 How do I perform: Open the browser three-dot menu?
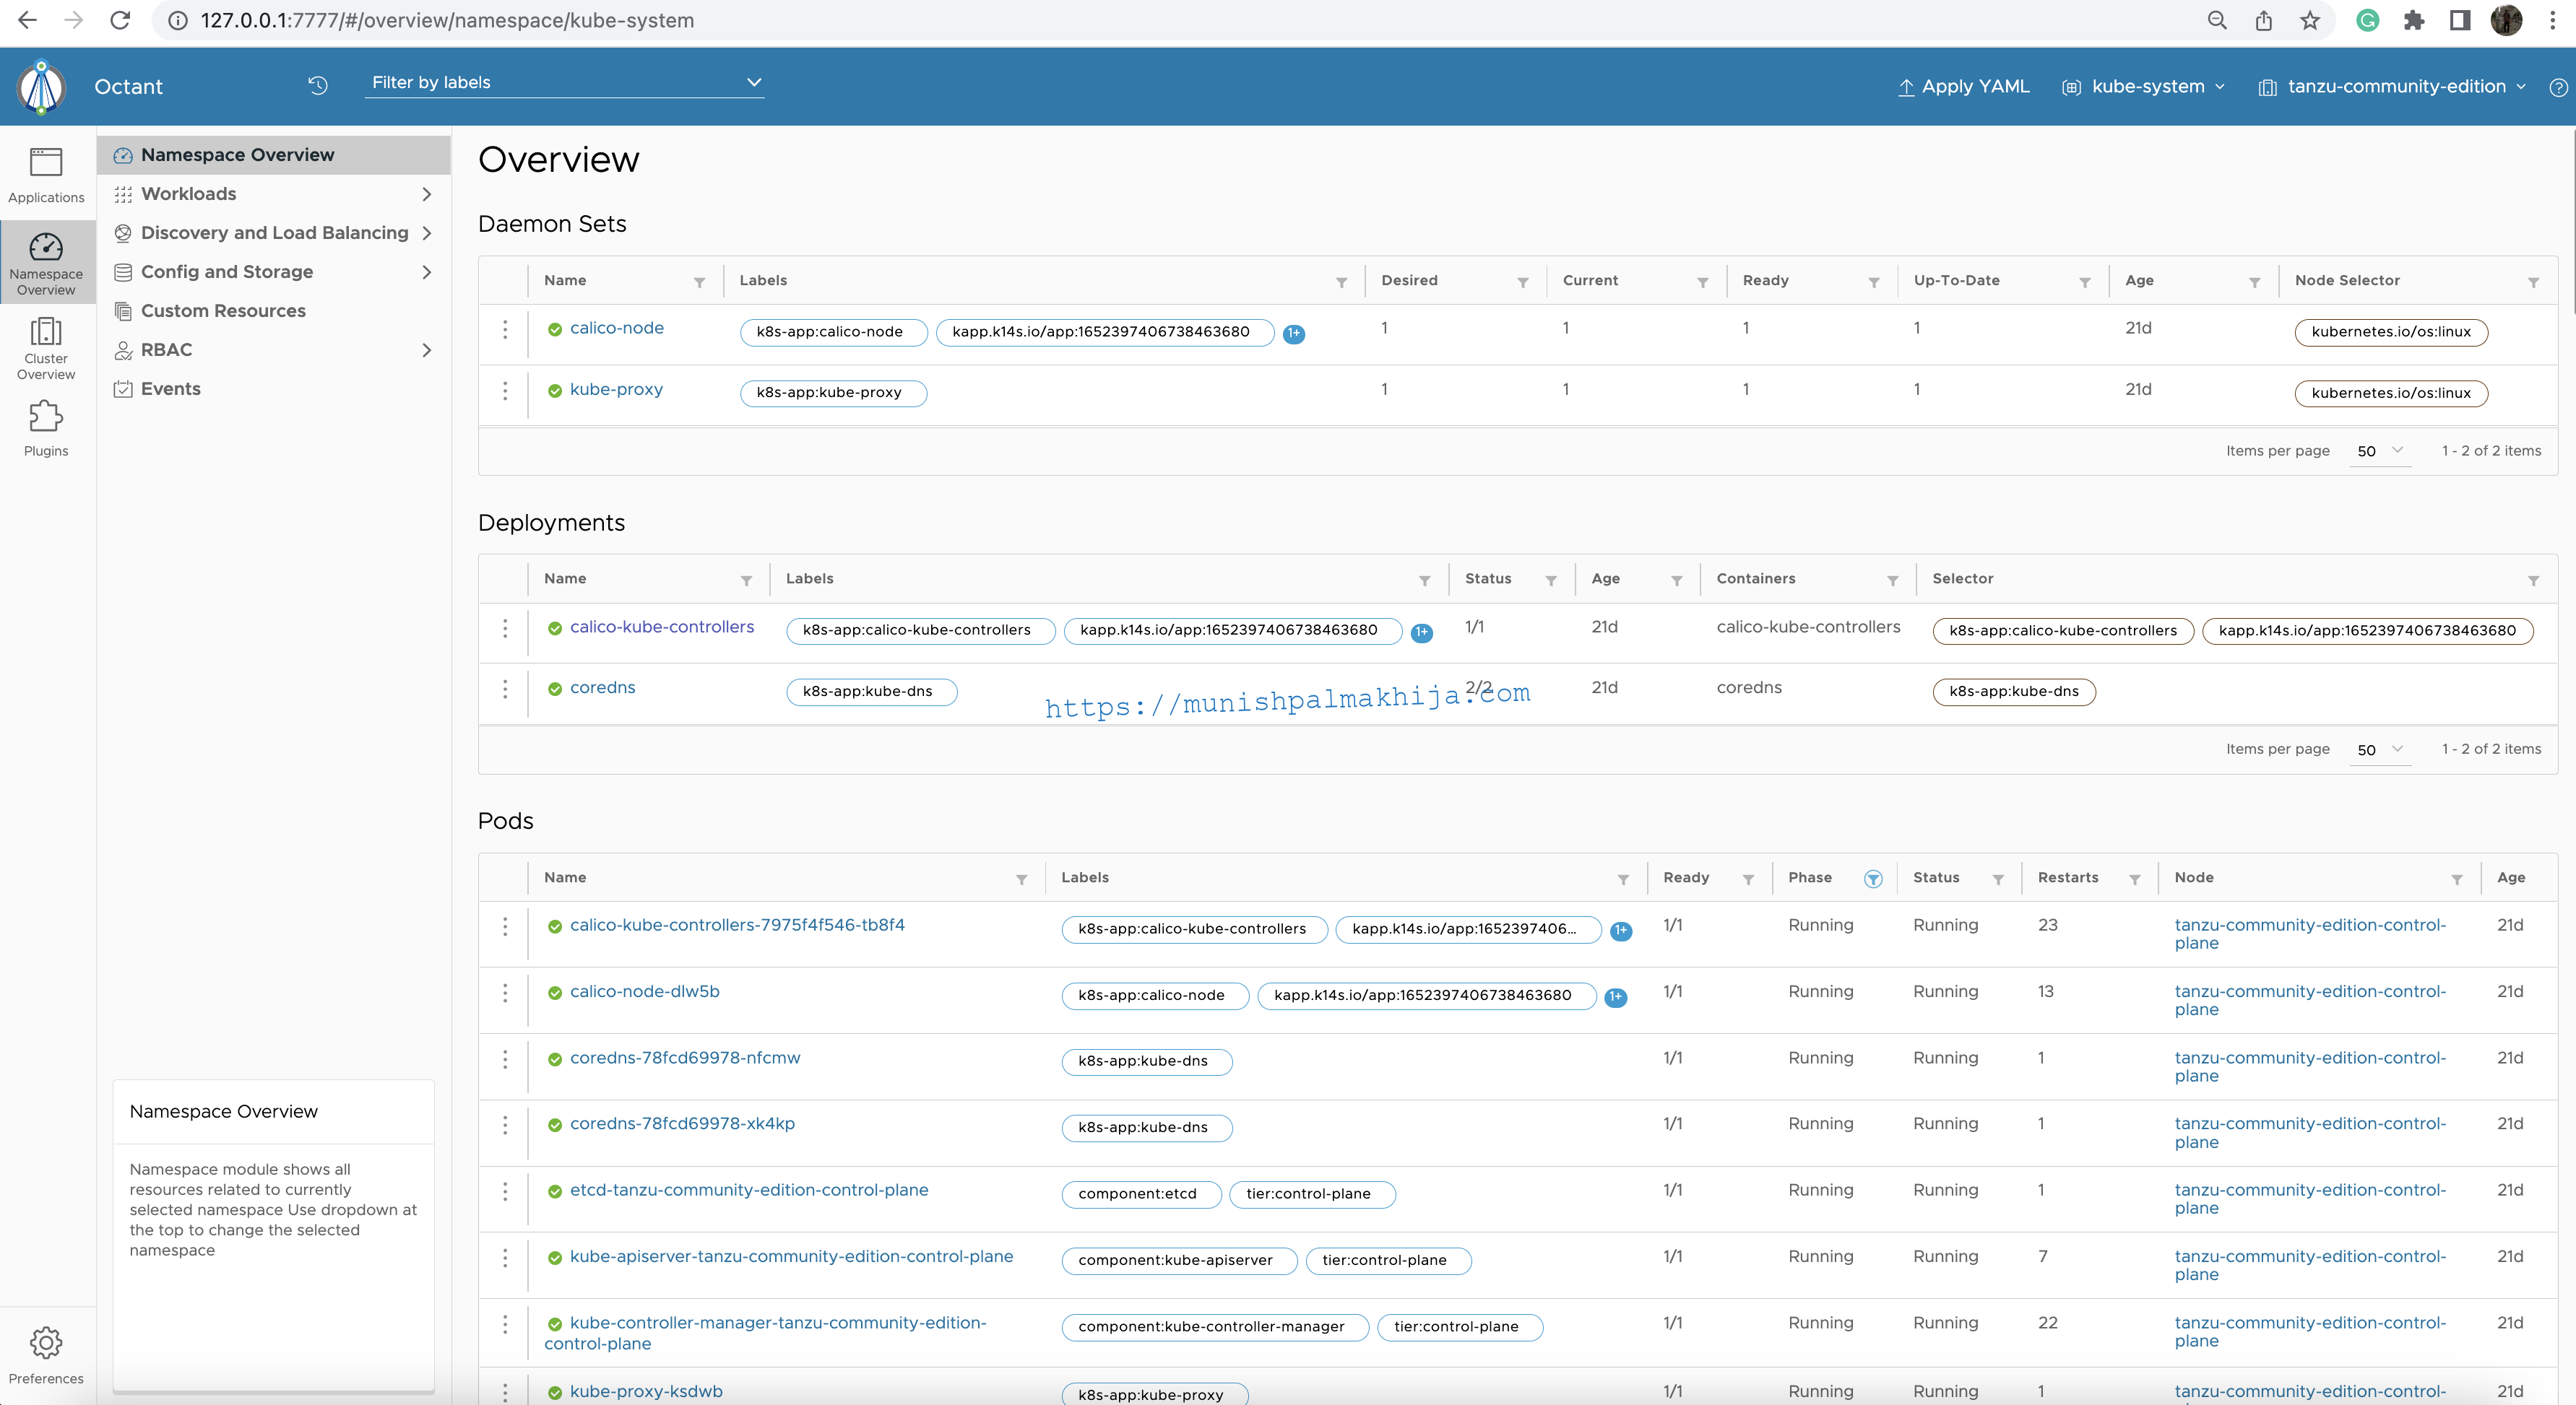pyautogui.click(x=2552, y=20)
